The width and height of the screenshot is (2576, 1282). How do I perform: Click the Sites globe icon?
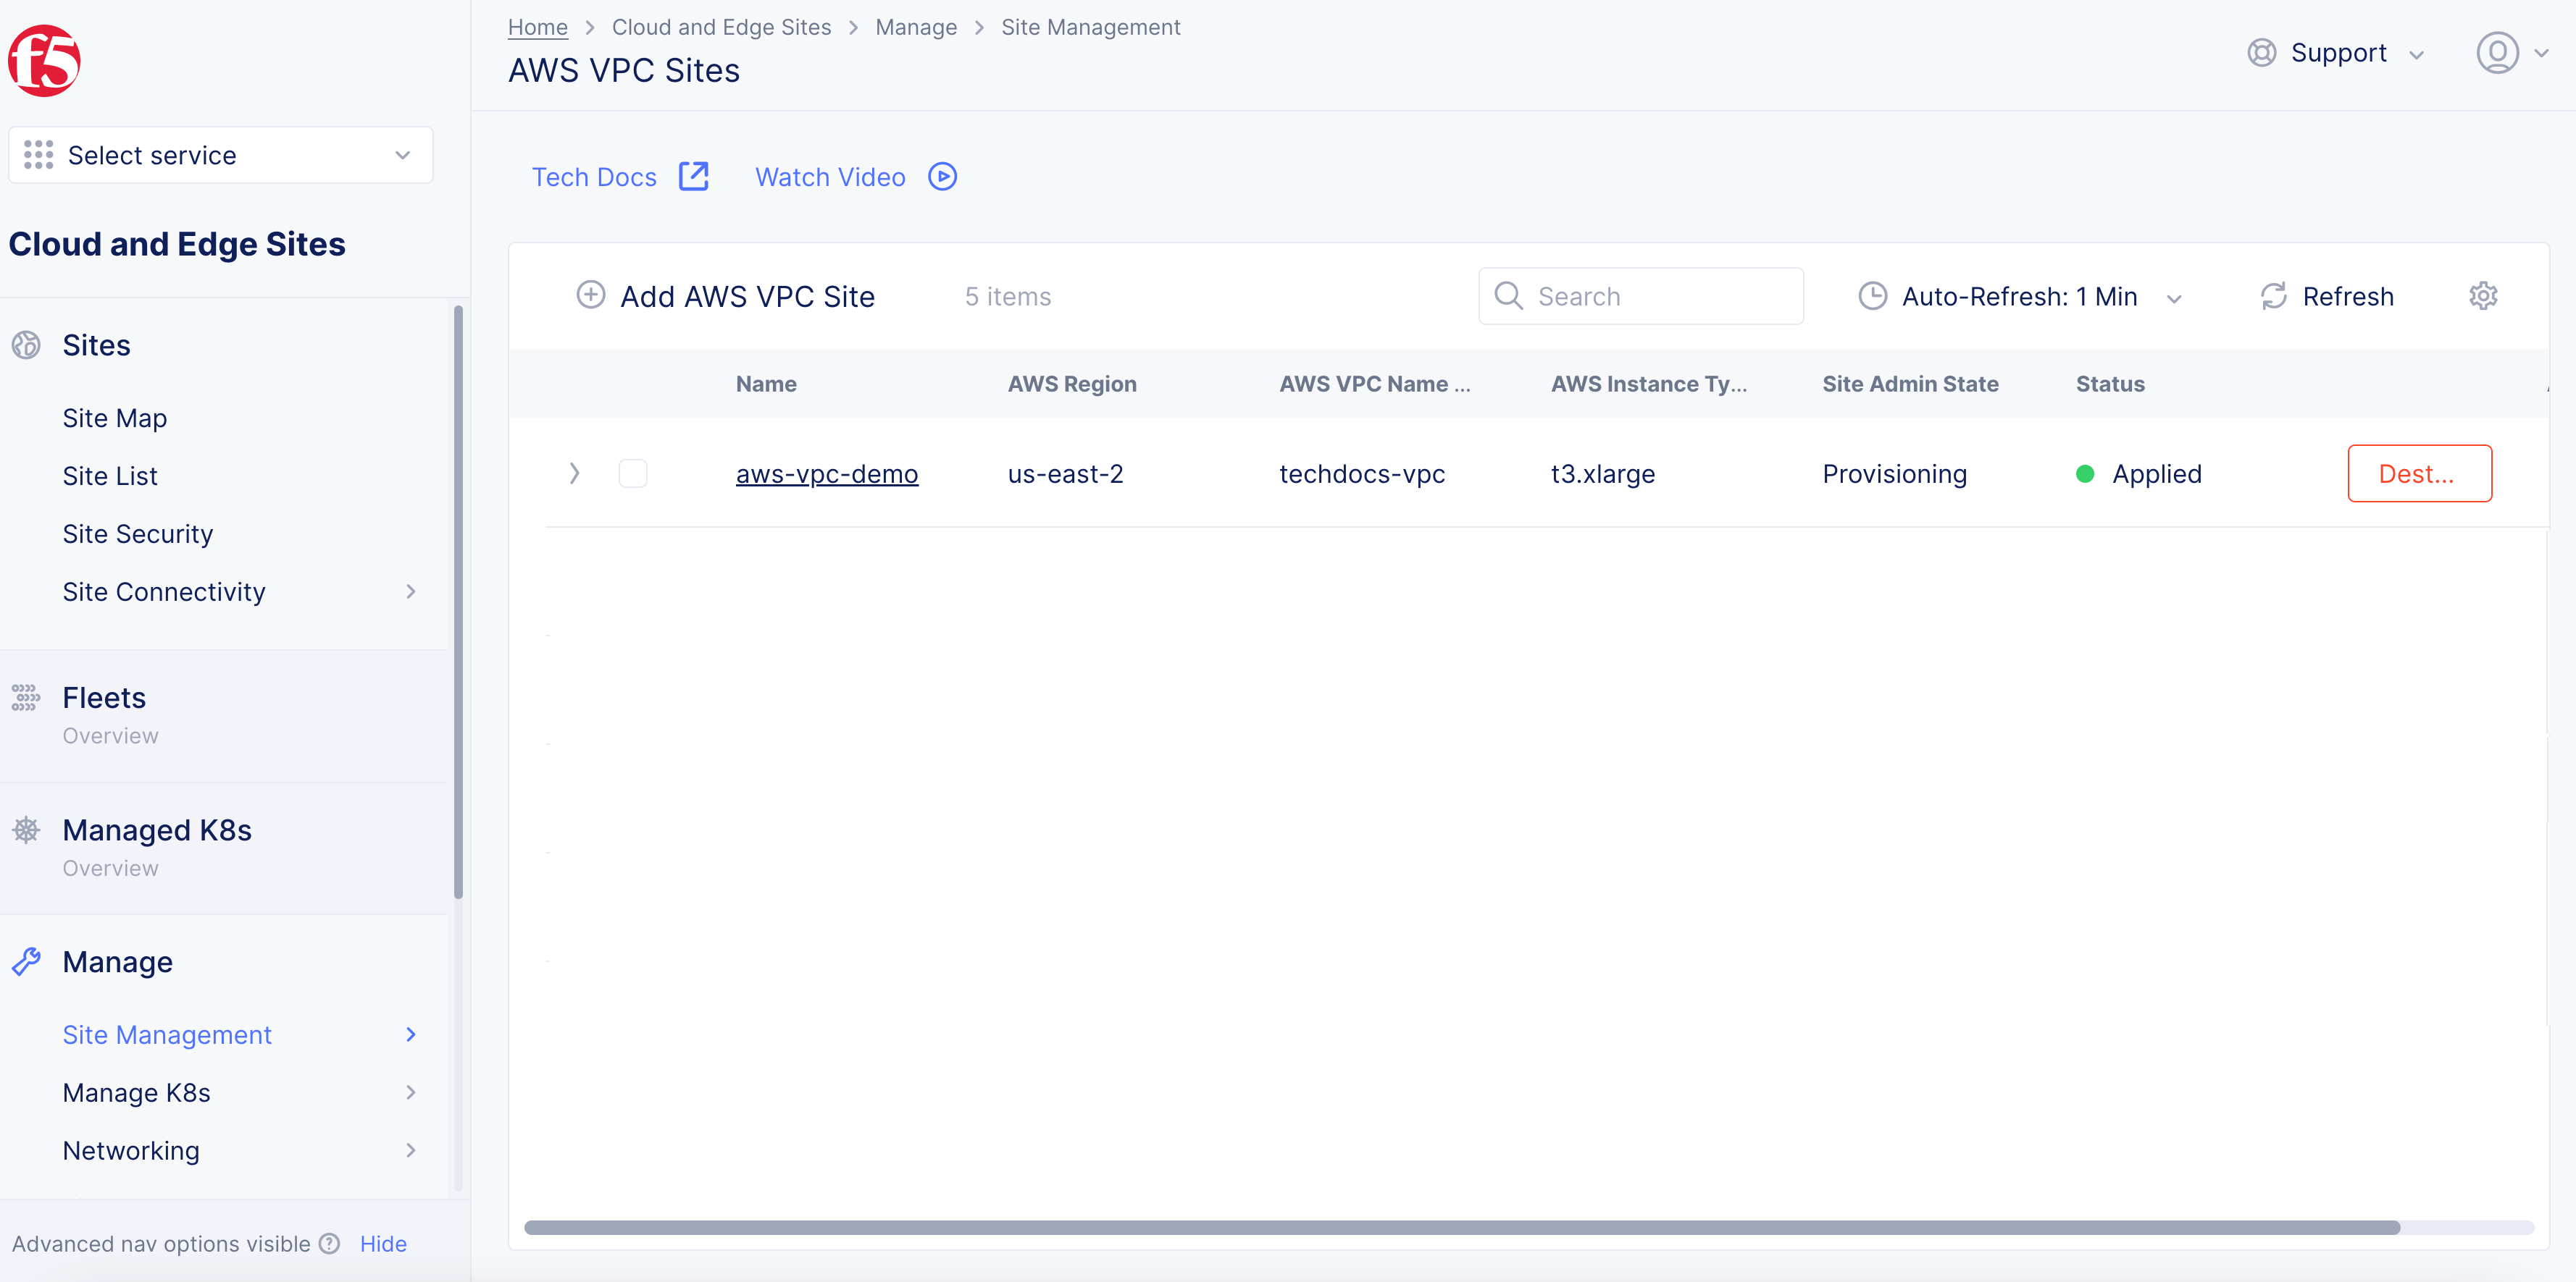click(x=26, y=345)
